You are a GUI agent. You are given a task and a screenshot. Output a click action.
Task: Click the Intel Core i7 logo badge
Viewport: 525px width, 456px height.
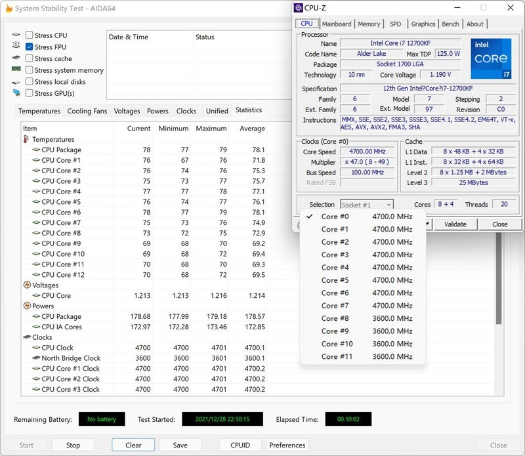(490, 59)
